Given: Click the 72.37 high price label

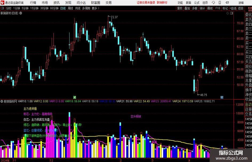Looking at the screenshot, I should (114, 17).
